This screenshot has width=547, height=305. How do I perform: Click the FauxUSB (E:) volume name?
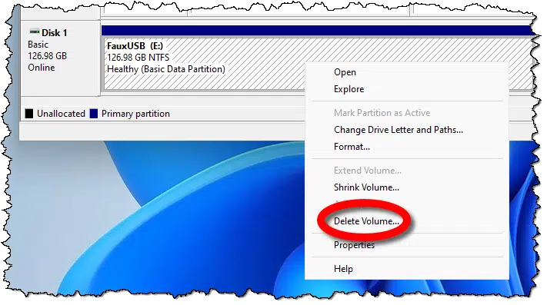tap(135, 45)
